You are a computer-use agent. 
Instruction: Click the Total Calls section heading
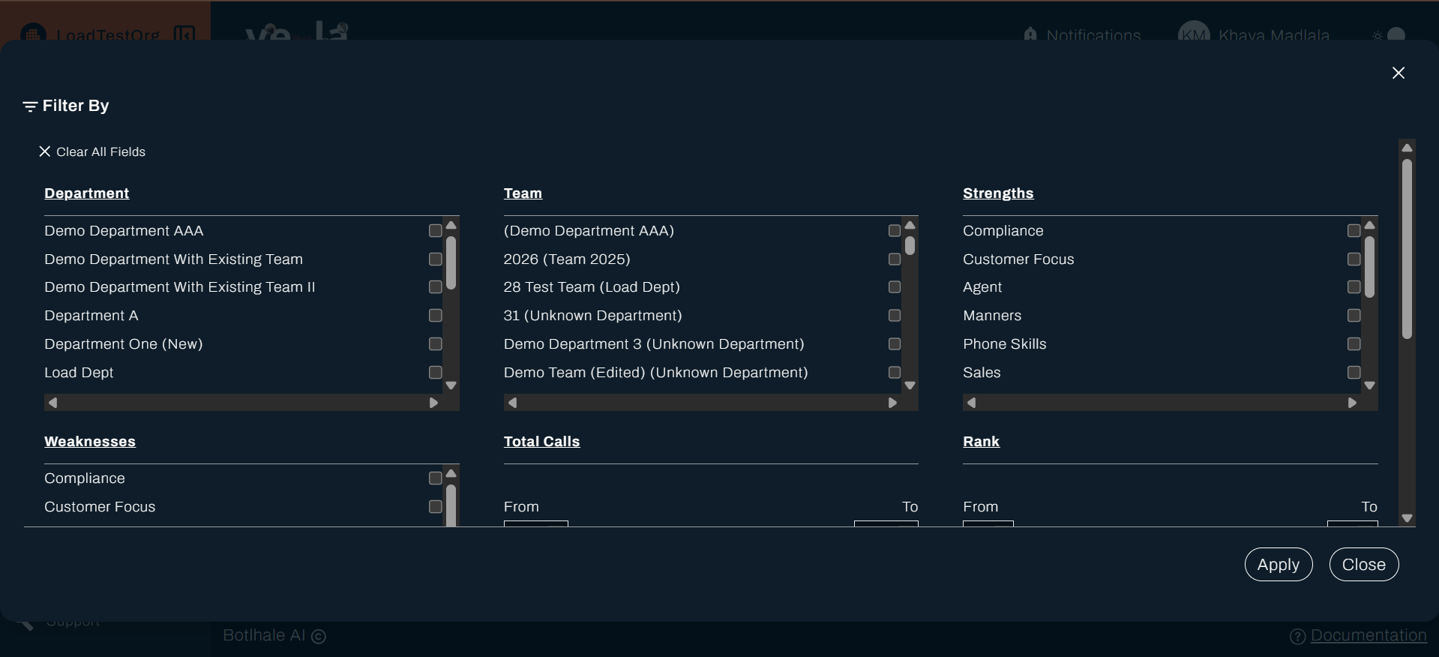pos(541,442)
